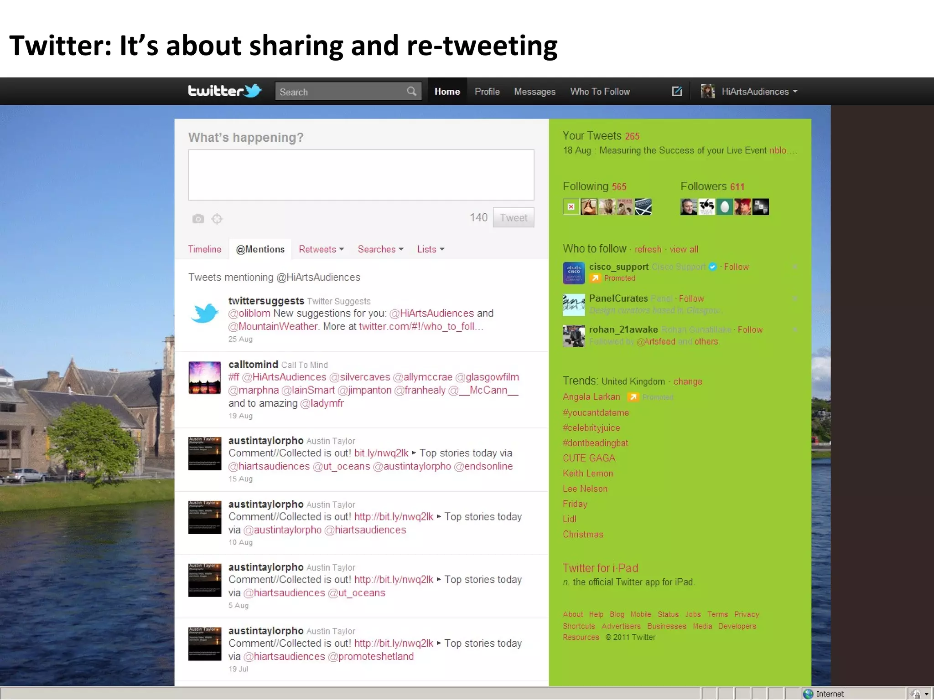
Task: Click the PanelCurates avatar image
Action: 574,305
